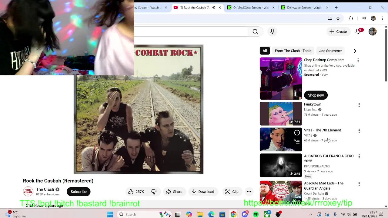Open Microsoft Store from the taskbar

coord(222,214)
